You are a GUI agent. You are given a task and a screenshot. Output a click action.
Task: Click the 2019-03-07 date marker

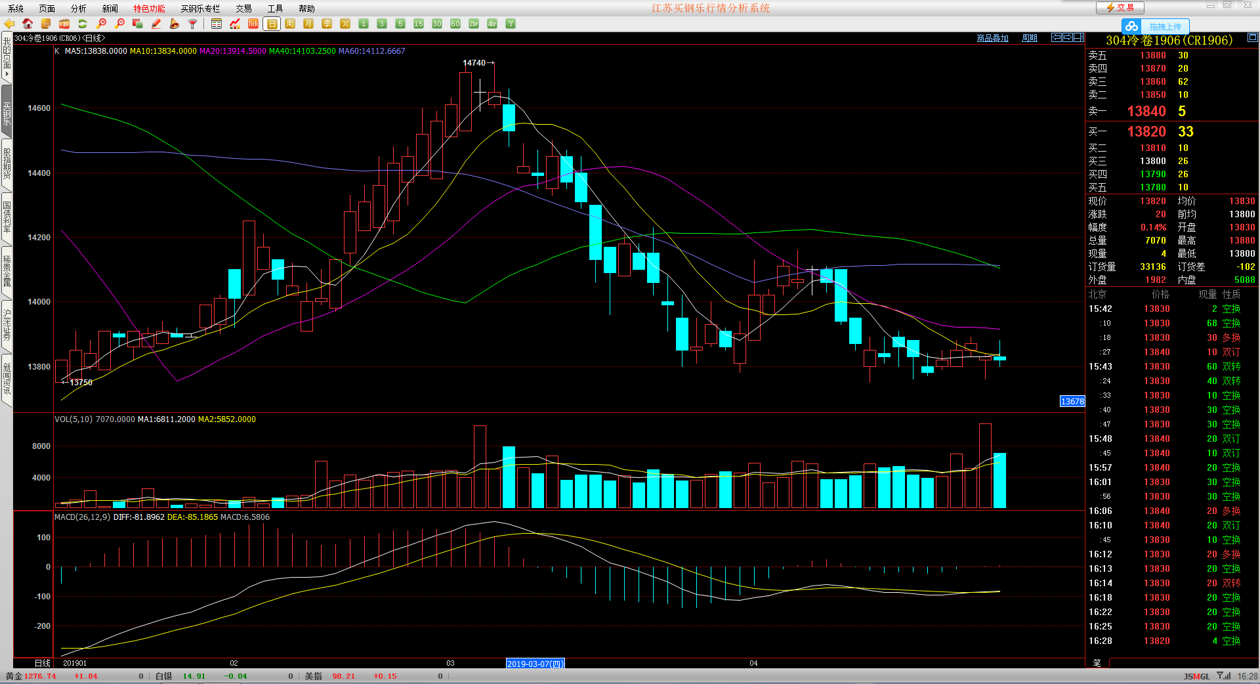point(535,664)
